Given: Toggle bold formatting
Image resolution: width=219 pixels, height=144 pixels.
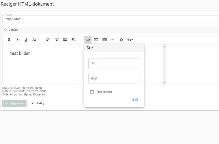Looking at the screenshot, I should tap(9, 40).
